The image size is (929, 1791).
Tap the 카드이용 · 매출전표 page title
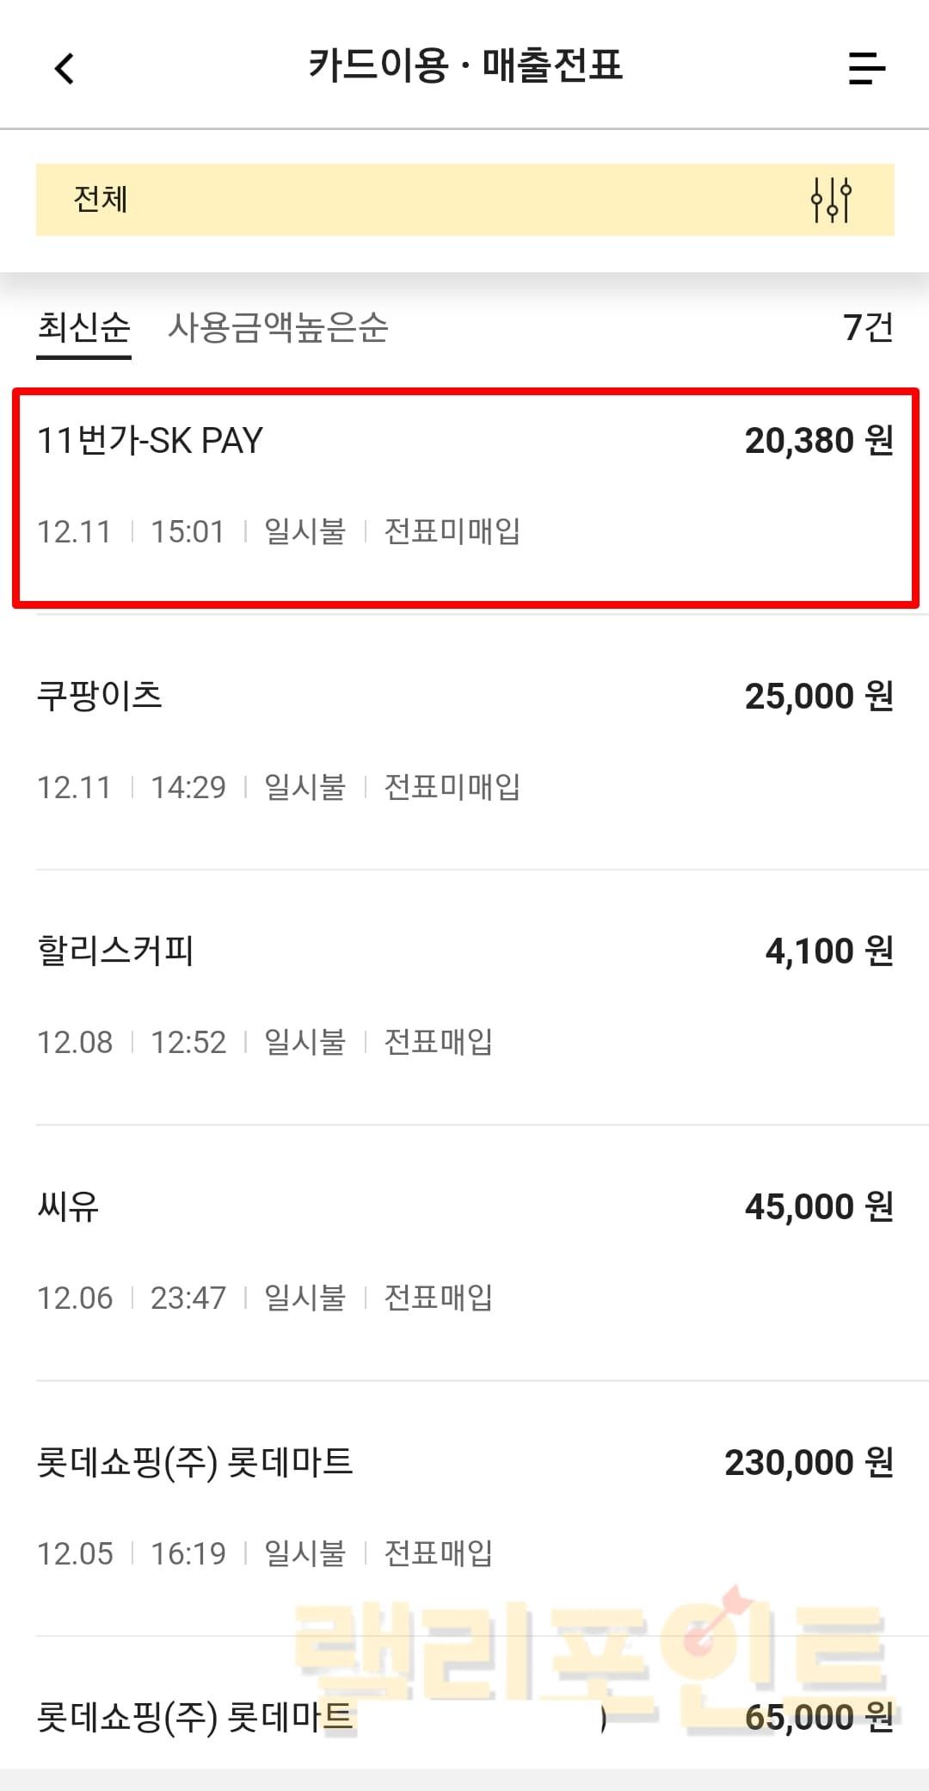465,65
